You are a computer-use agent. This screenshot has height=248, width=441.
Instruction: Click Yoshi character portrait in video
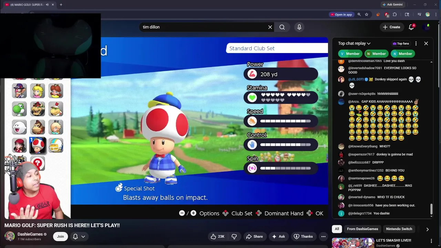[19, 109]
